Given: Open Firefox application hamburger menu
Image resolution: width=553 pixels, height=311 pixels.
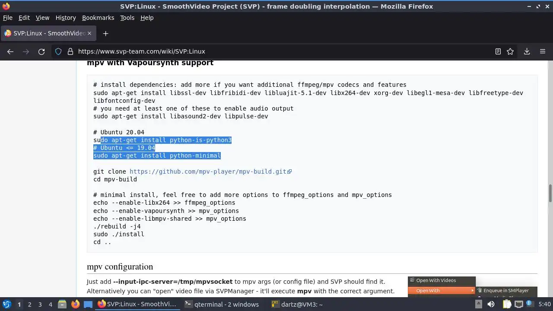Looking at the screenshot, I should [543, 51].
